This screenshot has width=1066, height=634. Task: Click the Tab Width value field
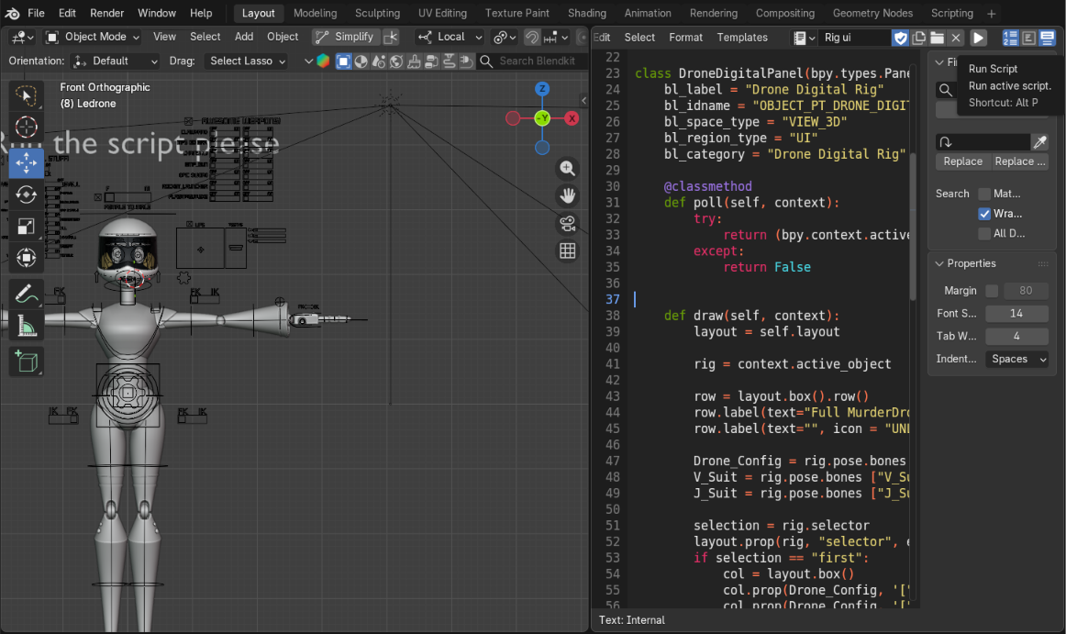[1017, 336]
